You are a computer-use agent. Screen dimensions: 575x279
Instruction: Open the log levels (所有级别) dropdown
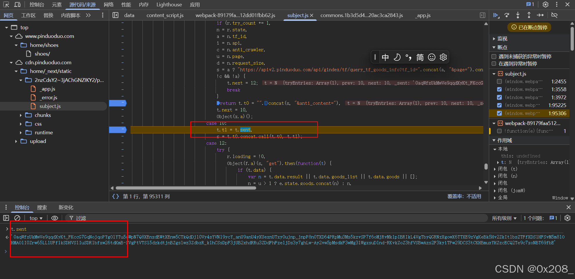pyautogui.click(x=504, y=218)
